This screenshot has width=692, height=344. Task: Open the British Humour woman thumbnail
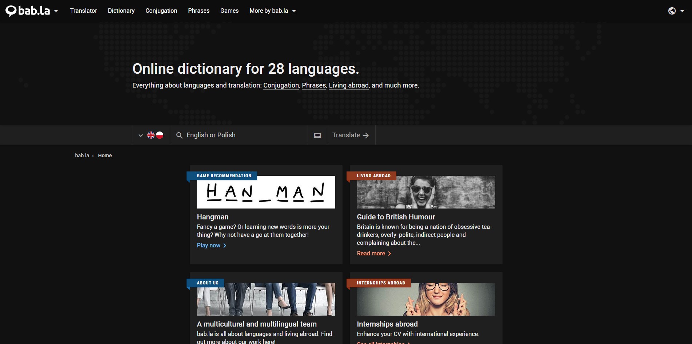pyautogui.click(x=426, y=192)
